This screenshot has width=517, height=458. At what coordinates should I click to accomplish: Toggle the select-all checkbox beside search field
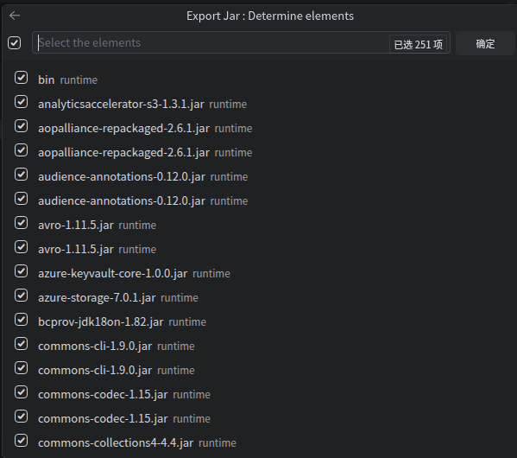coord(14,43)
